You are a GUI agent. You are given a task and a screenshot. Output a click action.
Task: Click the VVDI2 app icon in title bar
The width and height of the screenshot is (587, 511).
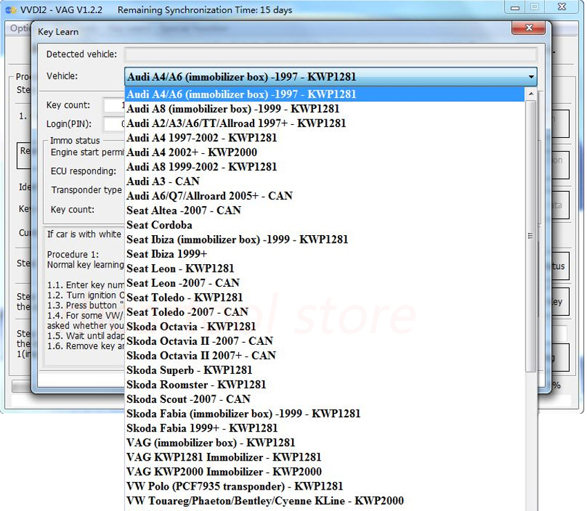(x=10, y=10)
